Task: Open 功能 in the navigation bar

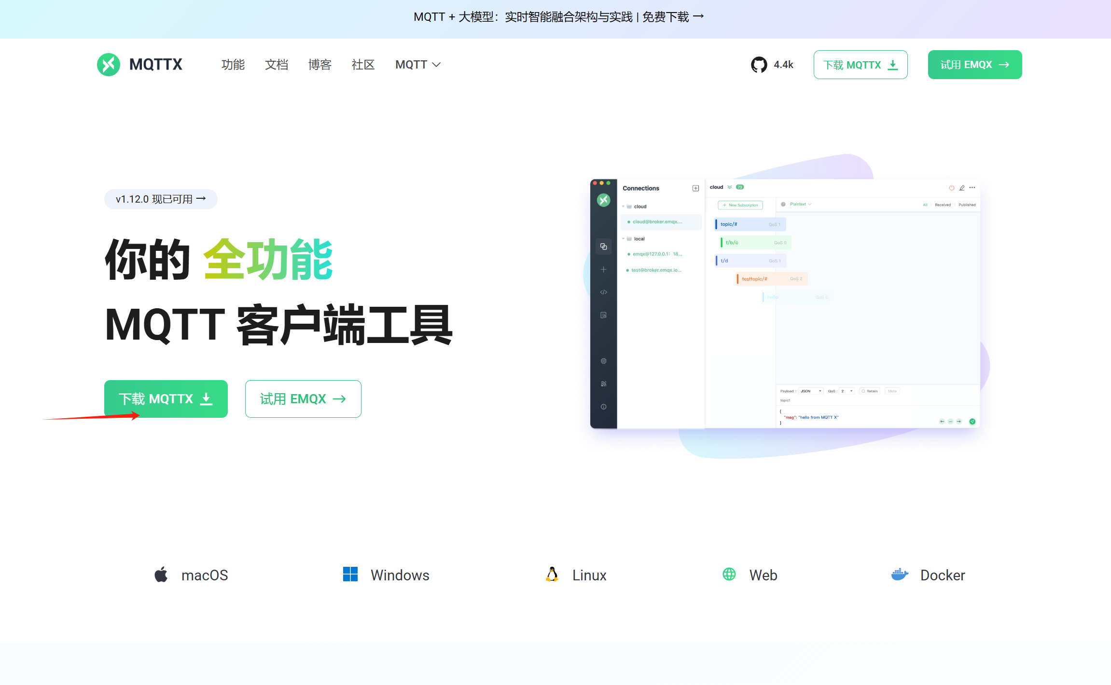Action: [x=233, y=65]
